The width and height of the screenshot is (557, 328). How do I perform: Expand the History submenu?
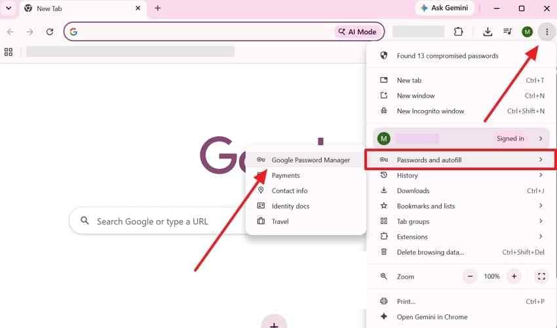coord(461,175)
